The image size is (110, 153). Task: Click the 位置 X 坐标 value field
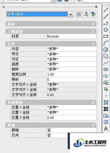click(71, 107)
